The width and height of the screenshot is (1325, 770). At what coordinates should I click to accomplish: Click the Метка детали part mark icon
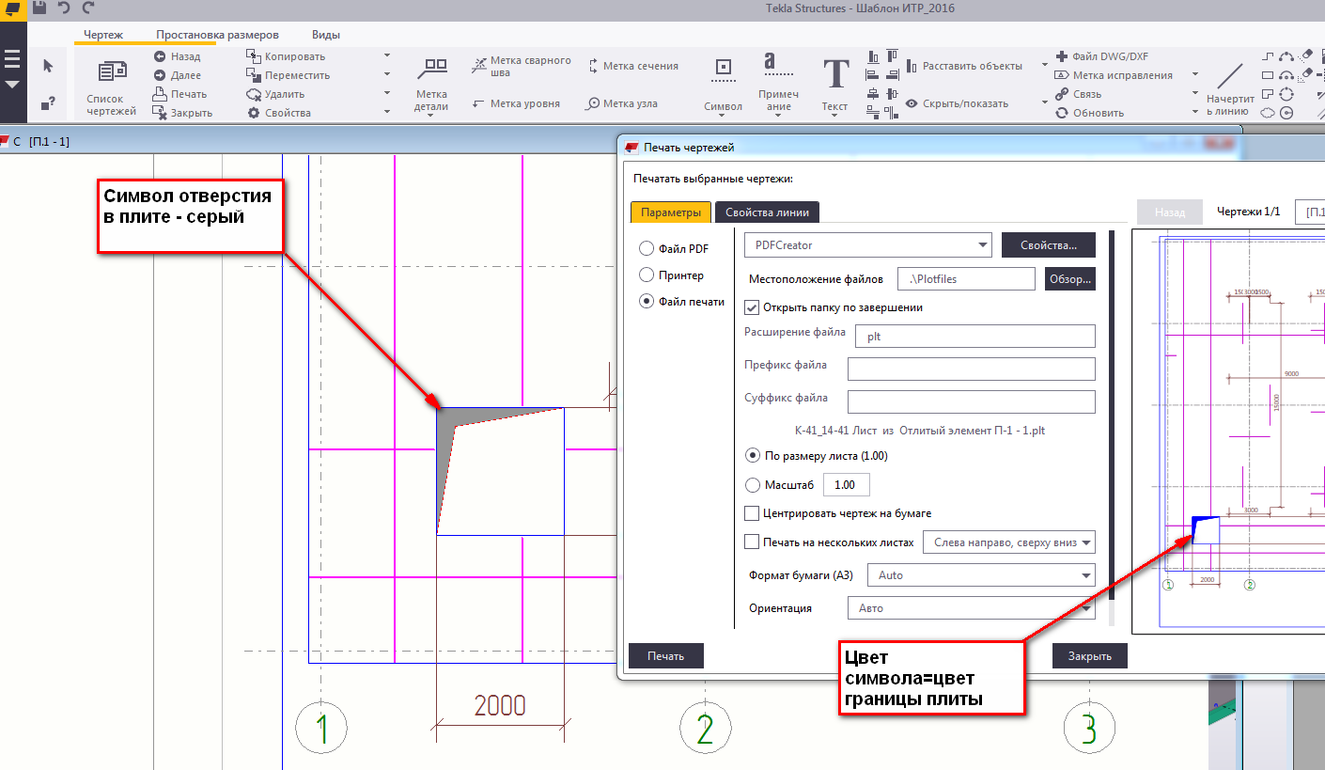click(x=431, y=85)
